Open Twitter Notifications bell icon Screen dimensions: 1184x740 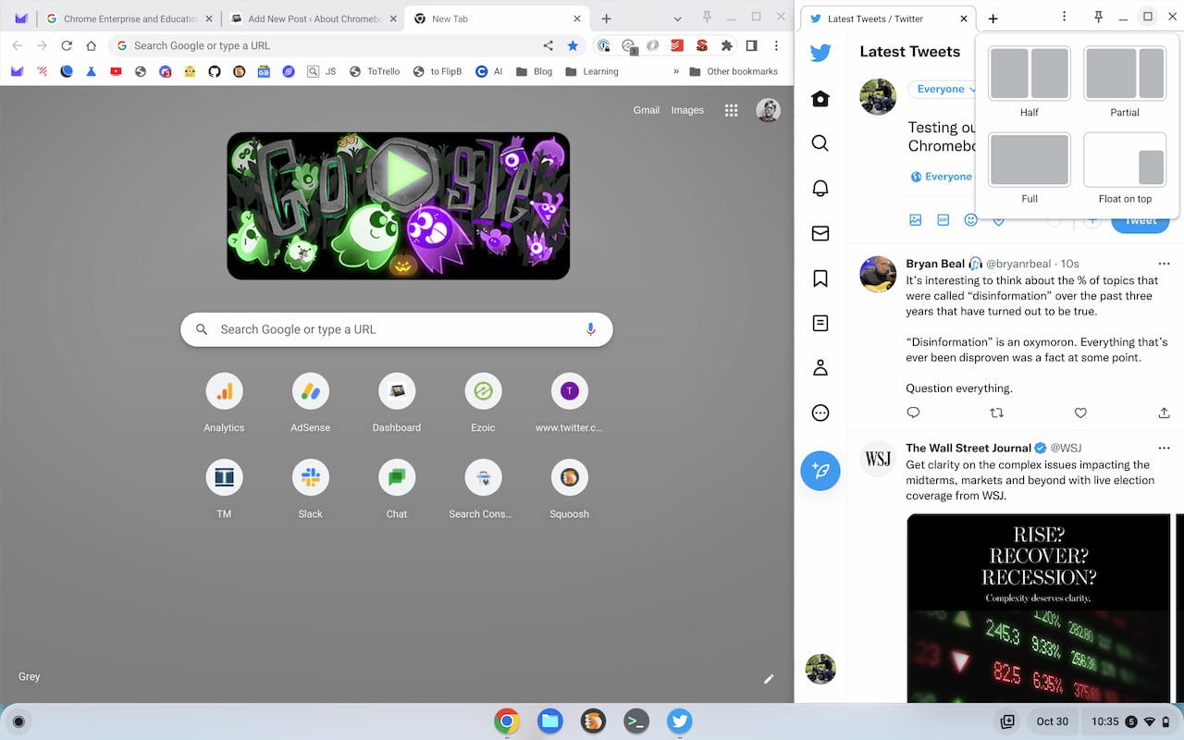pos(820,188)
